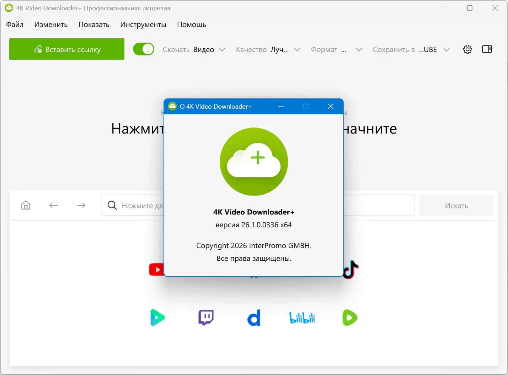Open the blue-green play site icon

coord(157,317)
